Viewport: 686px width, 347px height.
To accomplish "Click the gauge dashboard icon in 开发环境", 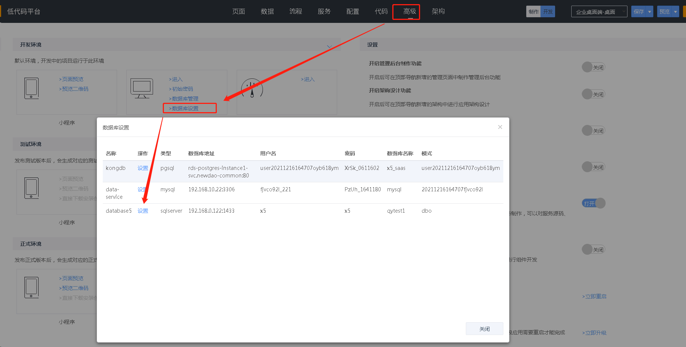I will tap(252, 88).
